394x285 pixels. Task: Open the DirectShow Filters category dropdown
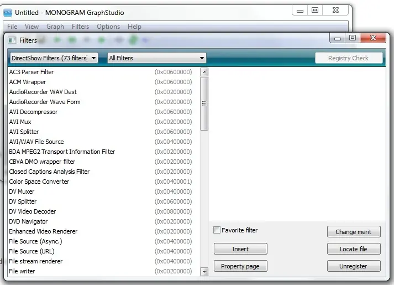(54, 58)
